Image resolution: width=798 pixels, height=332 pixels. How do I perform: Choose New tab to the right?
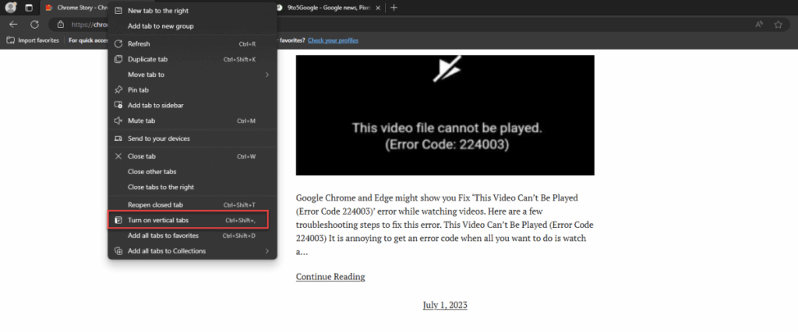[192, 11]
